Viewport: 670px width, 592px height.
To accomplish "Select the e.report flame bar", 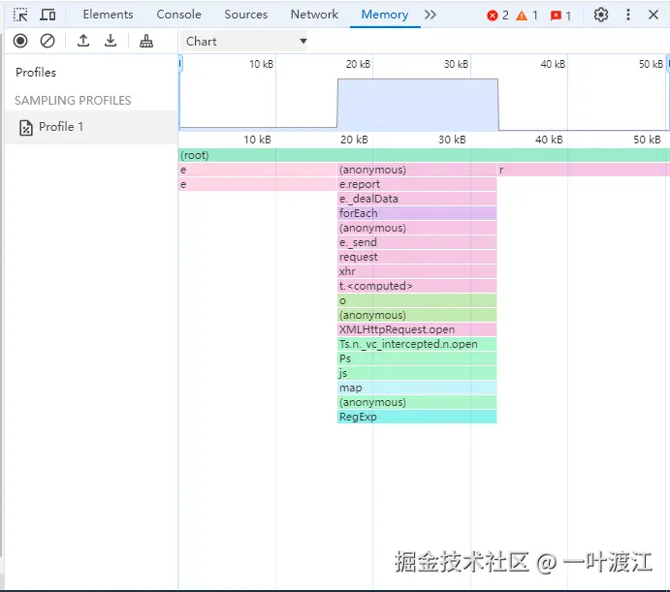I will pyautogui.click(x=417, y=184).
